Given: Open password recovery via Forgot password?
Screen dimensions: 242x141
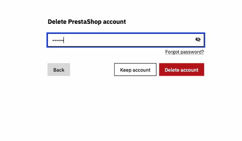Looking at the screenshot, I should click(x=184, y=52).
